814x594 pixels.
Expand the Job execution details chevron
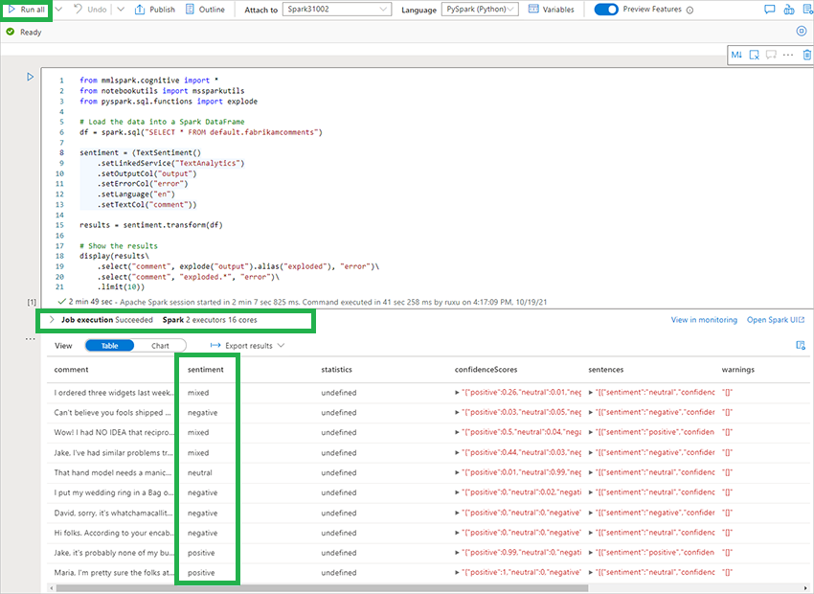click(x=52, y=320)
